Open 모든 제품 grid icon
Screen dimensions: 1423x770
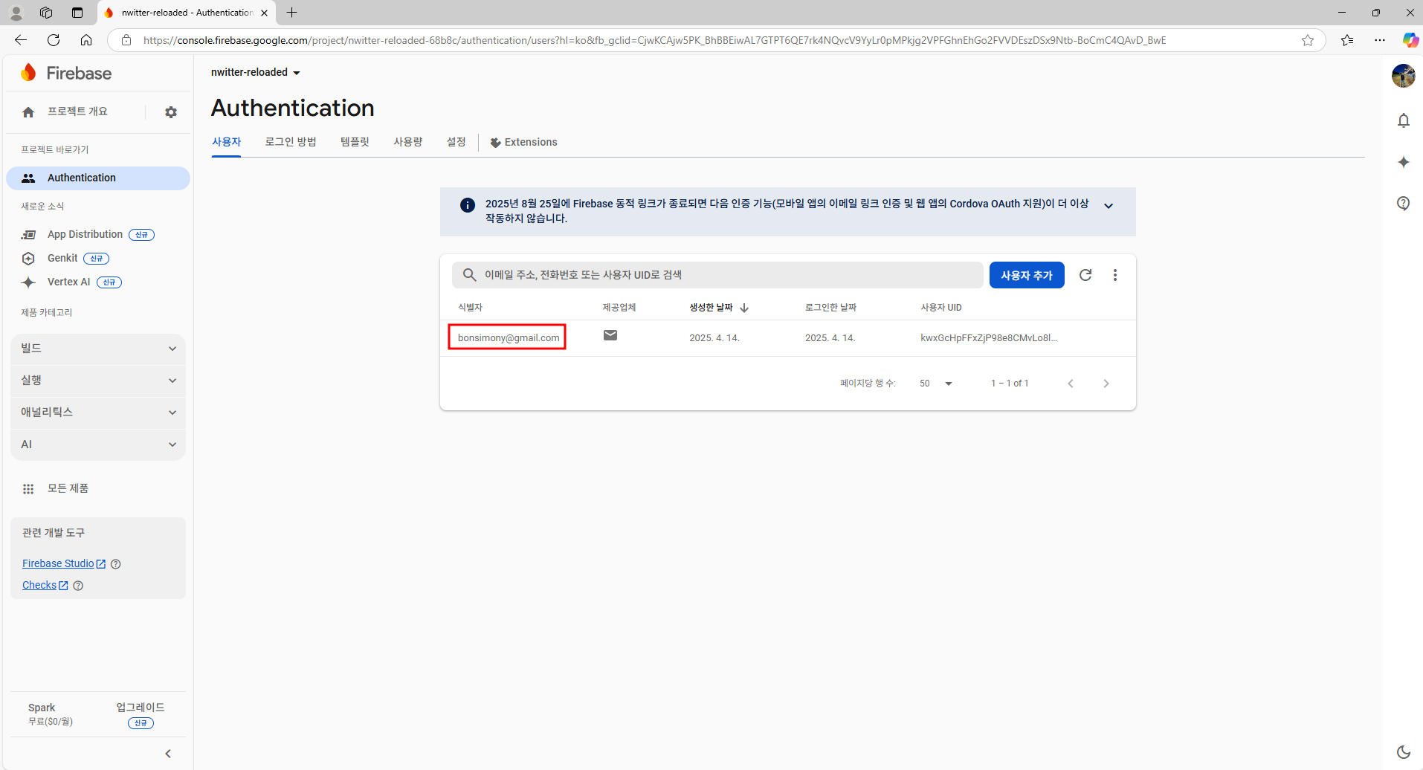[28, 489]
